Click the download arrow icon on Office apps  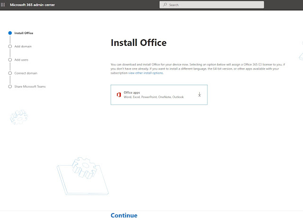[x=200, y=94]
